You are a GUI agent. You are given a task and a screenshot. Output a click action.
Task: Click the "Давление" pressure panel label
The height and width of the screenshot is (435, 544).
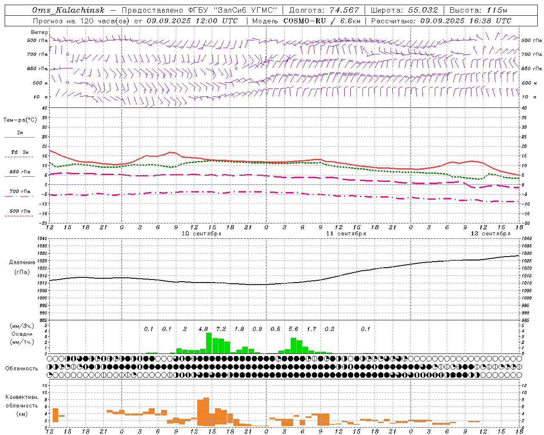(x=22, y=263)
